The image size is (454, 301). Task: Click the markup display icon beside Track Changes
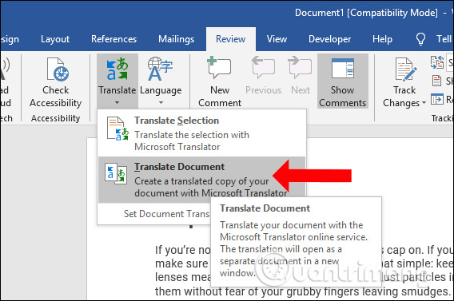tap(437, 62)
